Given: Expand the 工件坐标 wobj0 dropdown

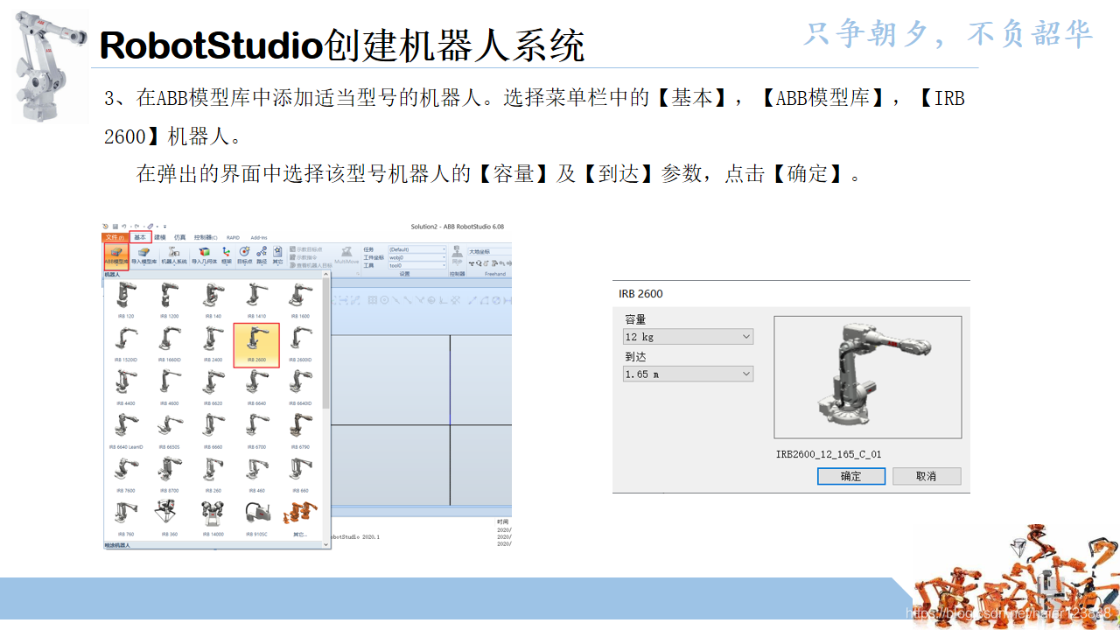Looking at the screenshot, I should tap(417, 257).
